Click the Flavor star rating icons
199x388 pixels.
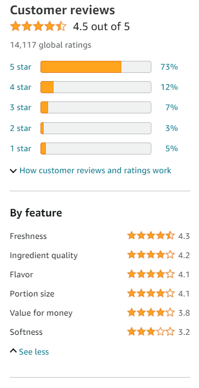click(x=151, y=274)
